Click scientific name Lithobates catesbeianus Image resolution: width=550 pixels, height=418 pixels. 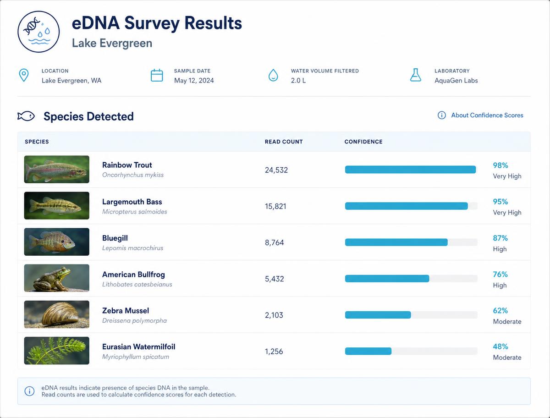click(x=137, y=284)
